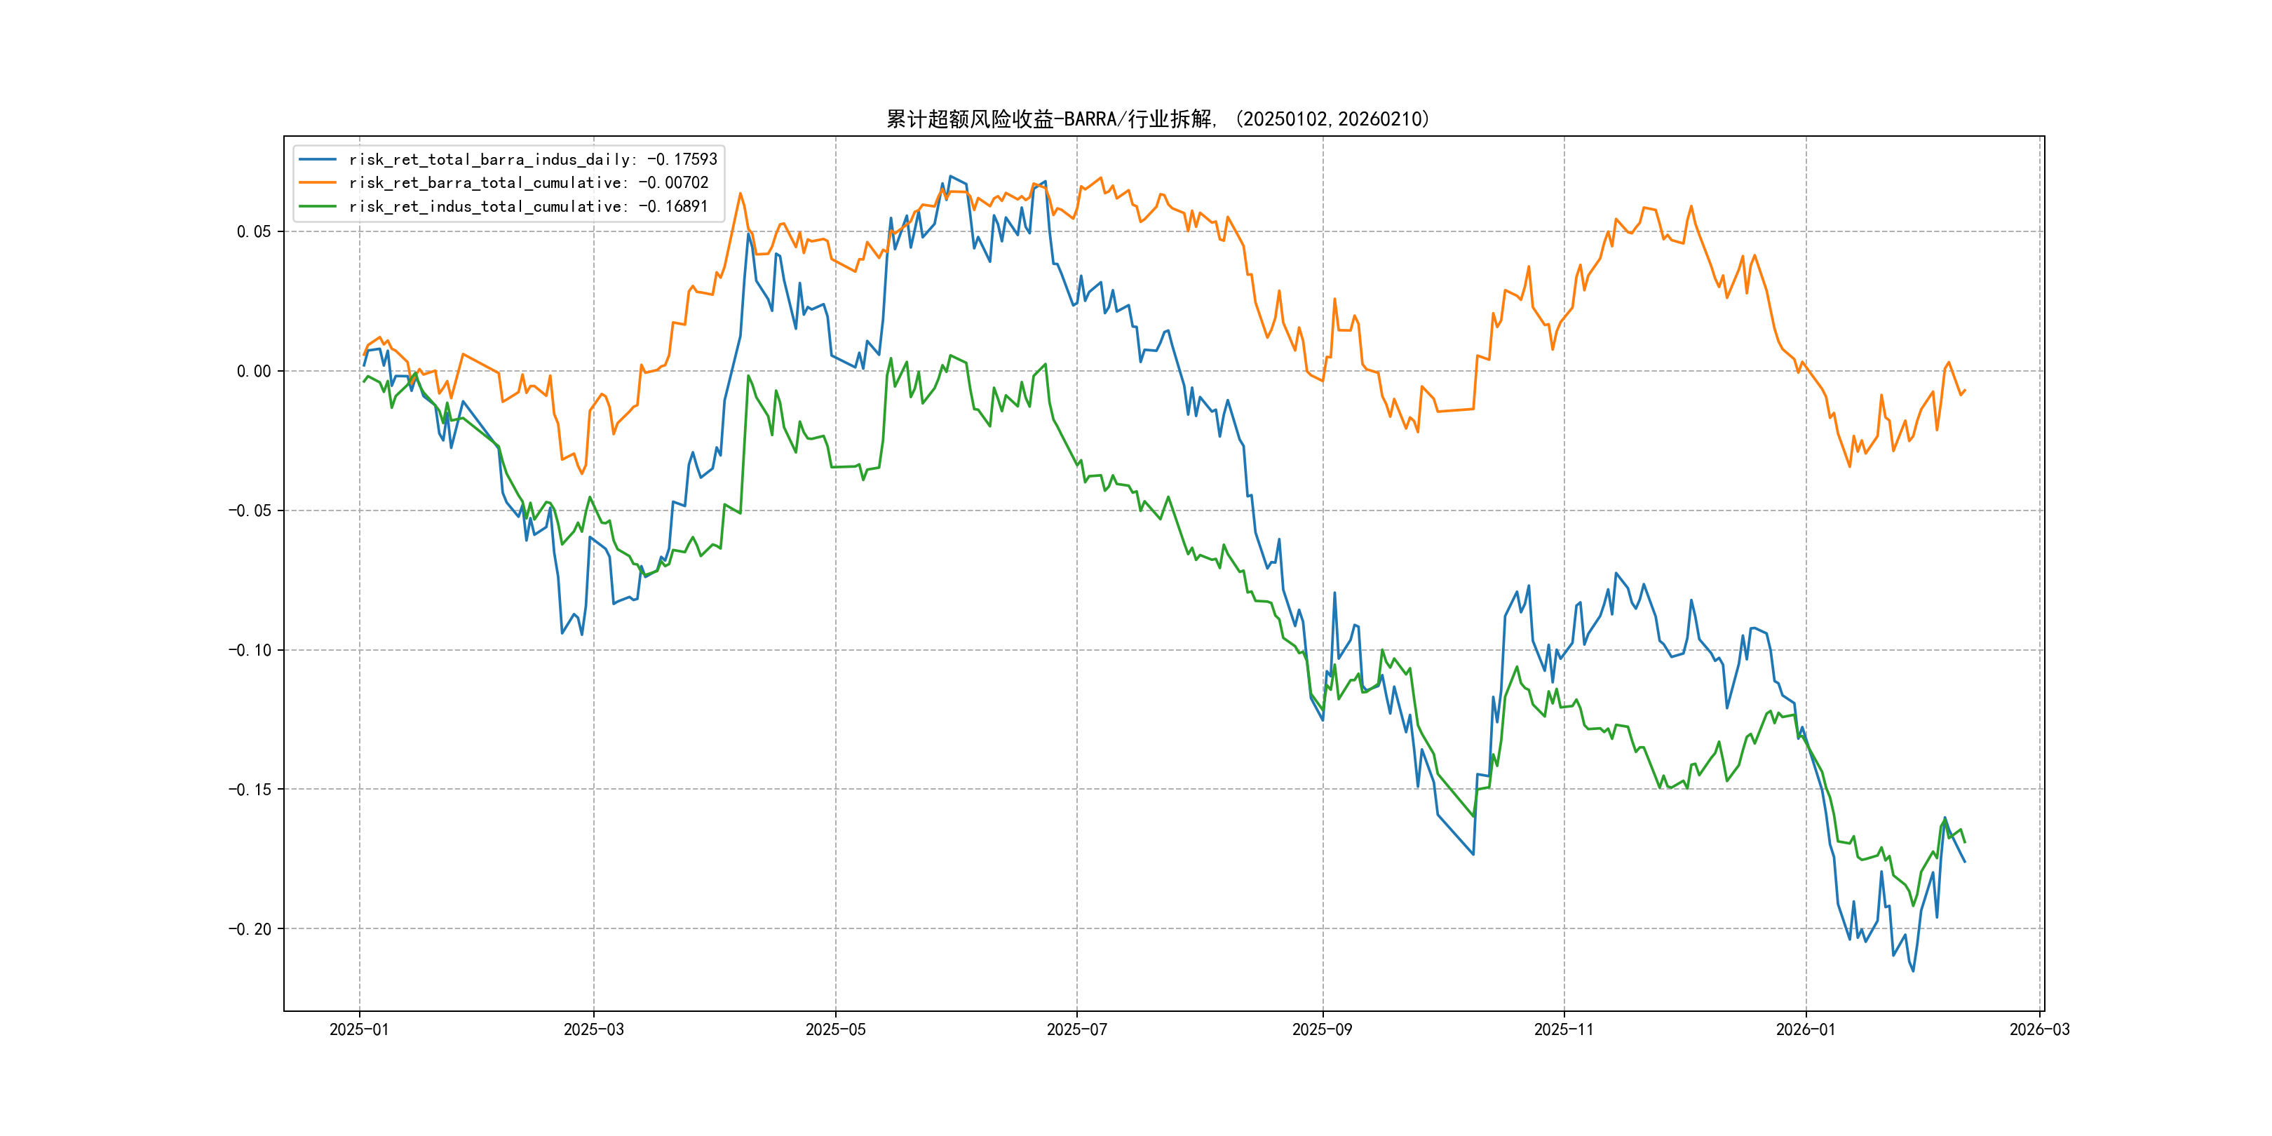Click risk_ret_indus_total_cumulative legend label
Screen dimensions: 2272x1136
click(x=528, y=206)
